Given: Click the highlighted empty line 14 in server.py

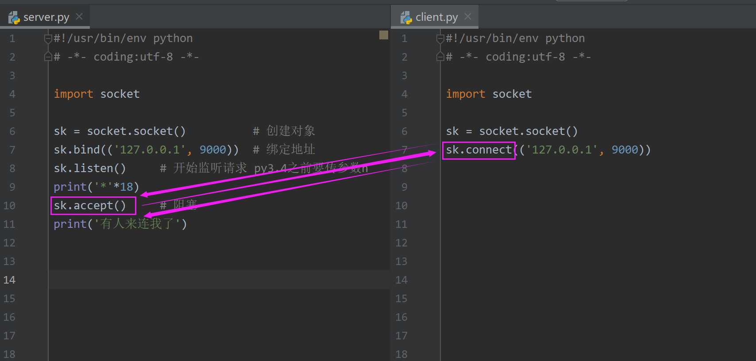Looking at the screenshot, I should 219,280.
